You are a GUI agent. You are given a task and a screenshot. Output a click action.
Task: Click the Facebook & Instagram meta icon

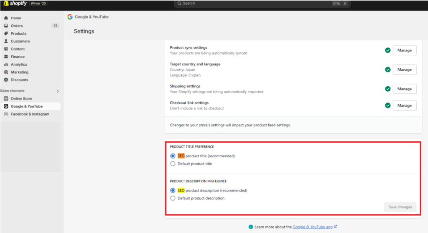[x=6, y=114]
